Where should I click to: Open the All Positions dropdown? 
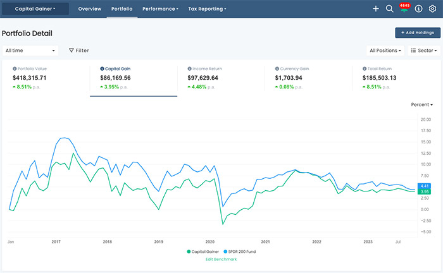[x=385, y=50]
